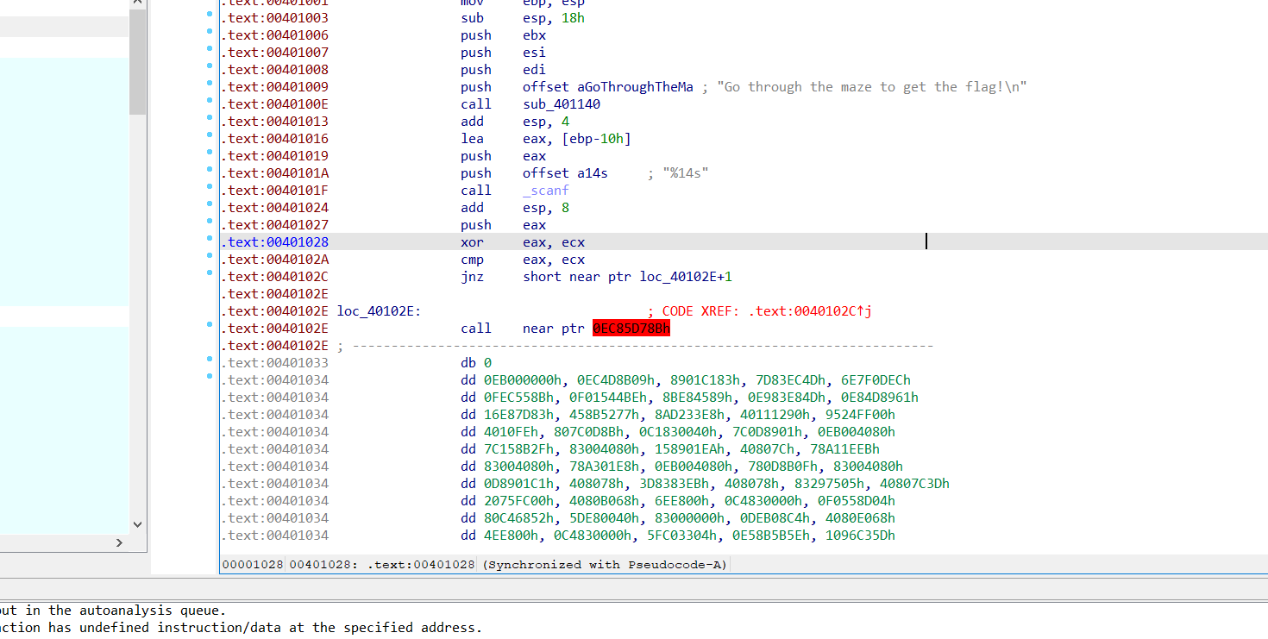Click the xor mnemonic on highlighted line
Viewport: 1268px width, 639px height.
click(472, 242)
